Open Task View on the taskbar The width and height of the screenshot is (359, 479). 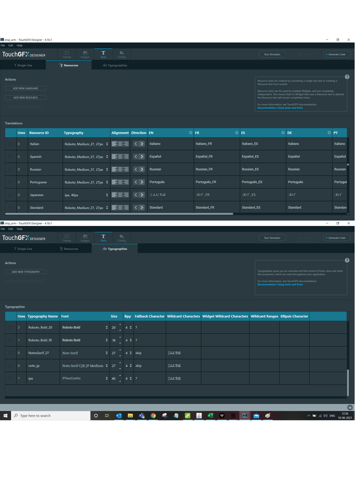(107, 415)
